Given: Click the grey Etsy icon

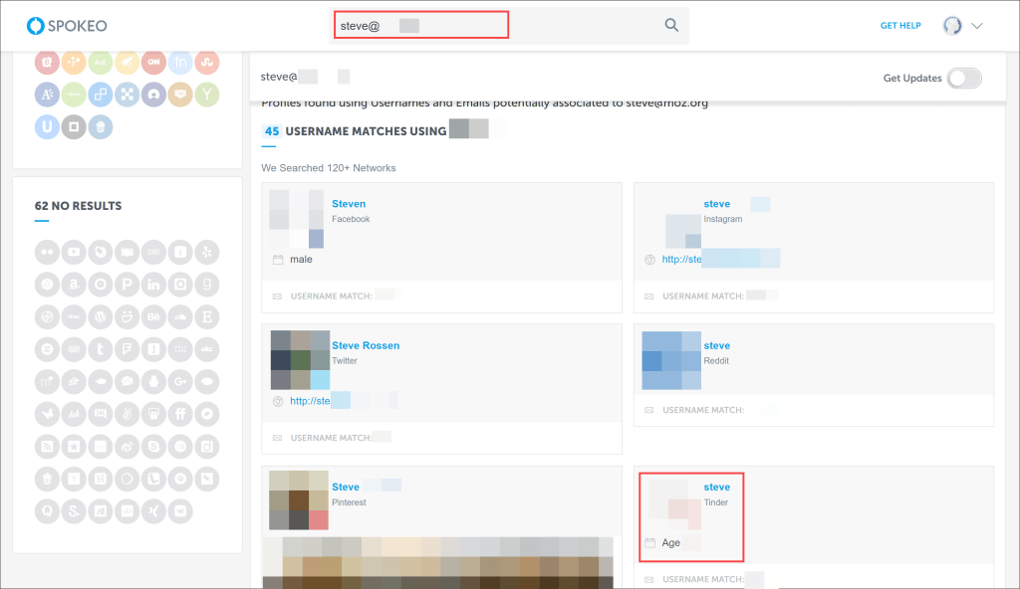Looking at the screenshot, I should (x=207, y=316).
